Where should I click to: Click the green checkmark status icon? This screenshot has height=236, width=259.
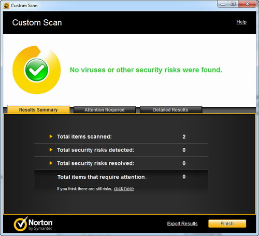37,70
